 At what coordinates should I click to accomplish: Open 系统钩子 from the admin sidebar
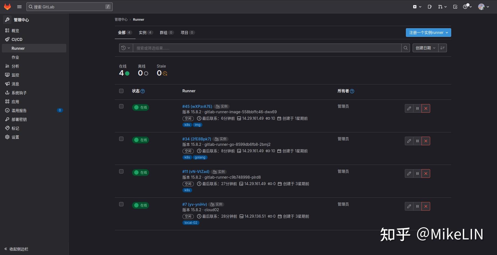[x=19, y=93]
